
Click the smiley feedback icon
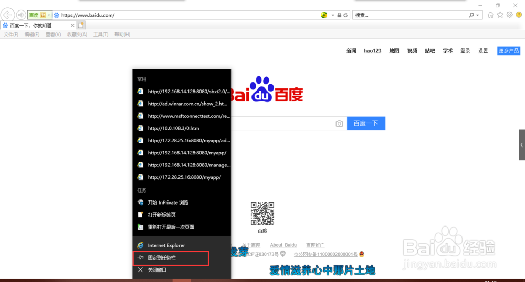(519, 15)
